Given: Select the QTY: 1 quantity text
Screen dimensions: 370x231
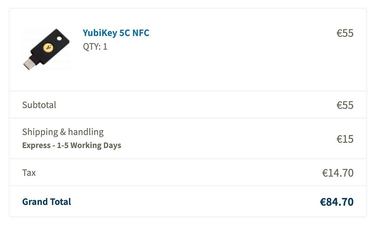Looking at the screenshot, I should [x=95, y=47].
